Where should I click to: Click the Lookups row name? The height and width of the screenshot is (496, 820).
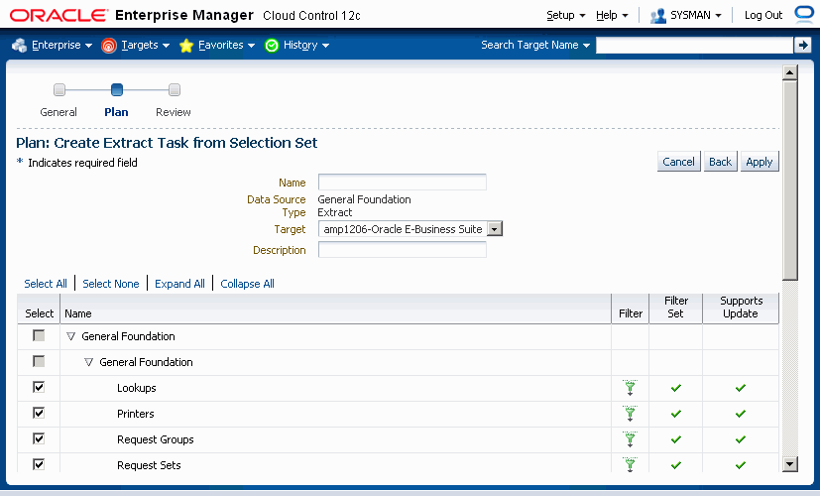point(137,388)
